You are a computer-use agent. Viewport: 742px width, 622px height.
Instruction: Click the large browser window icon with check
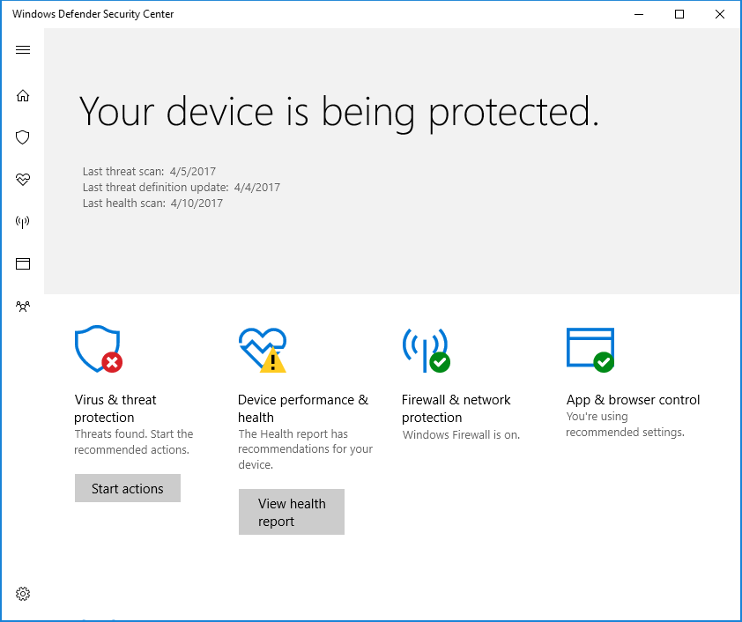tap(590, 350)
